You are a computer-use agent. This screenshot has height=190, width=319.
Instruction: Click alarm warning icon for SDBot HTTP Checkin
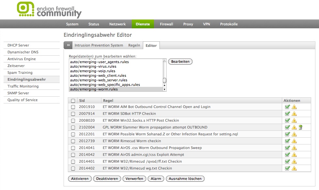pos(294,114)
